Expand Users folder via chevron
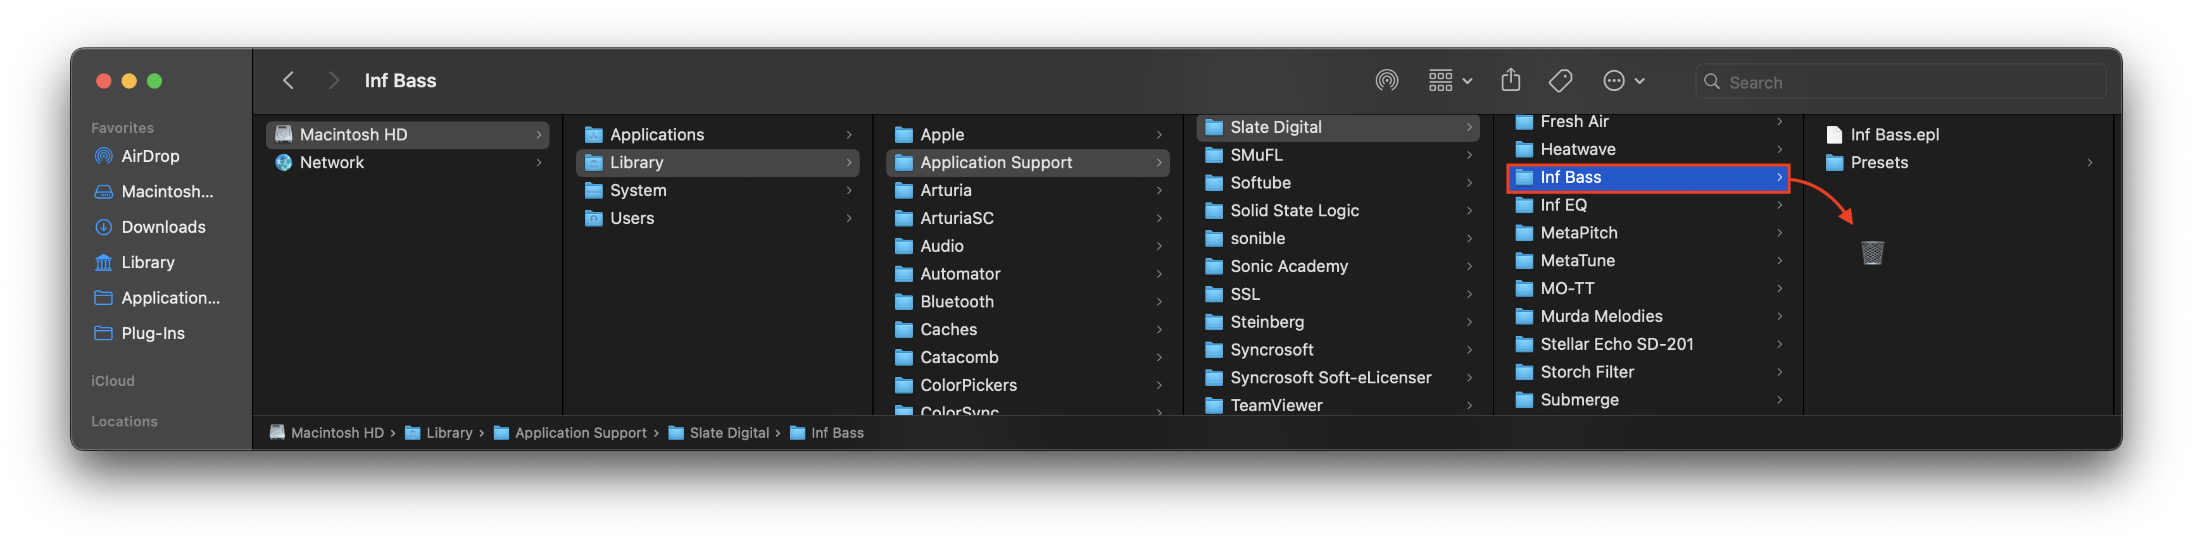The image size is (2193, 544). point(848,218)
